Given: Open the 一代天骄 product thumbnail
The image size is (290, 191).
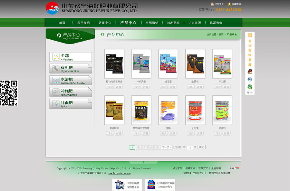Looking at the screenshot, I should (x=141, y=63).
